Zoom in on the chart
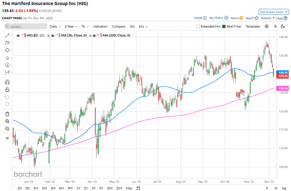This screenshot has width=291, height=191. tap(7, 121)
